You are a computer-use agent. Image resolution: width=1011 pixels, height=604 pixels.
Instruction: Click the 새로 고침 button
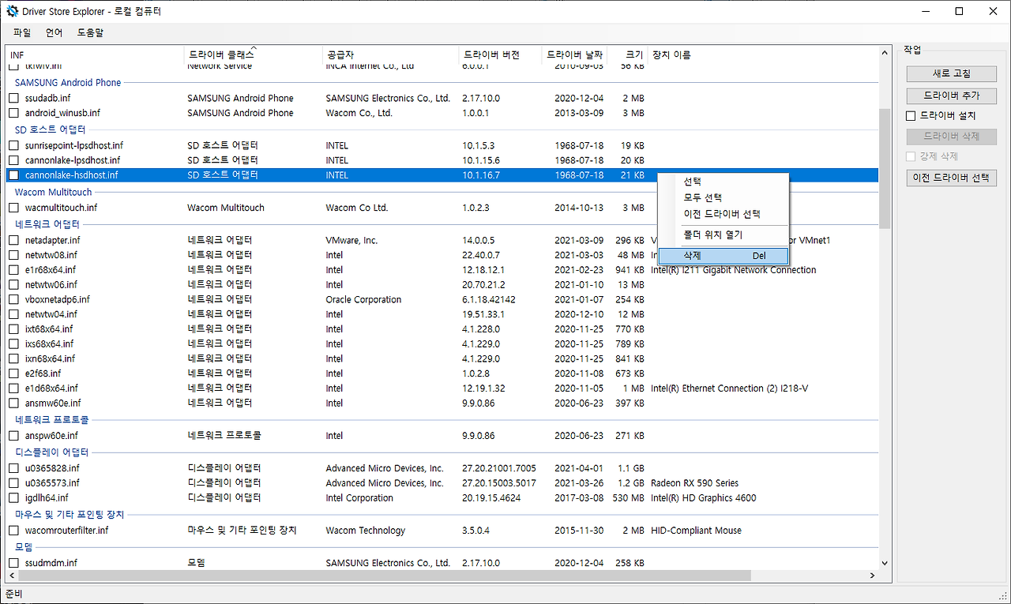[952, 74]
